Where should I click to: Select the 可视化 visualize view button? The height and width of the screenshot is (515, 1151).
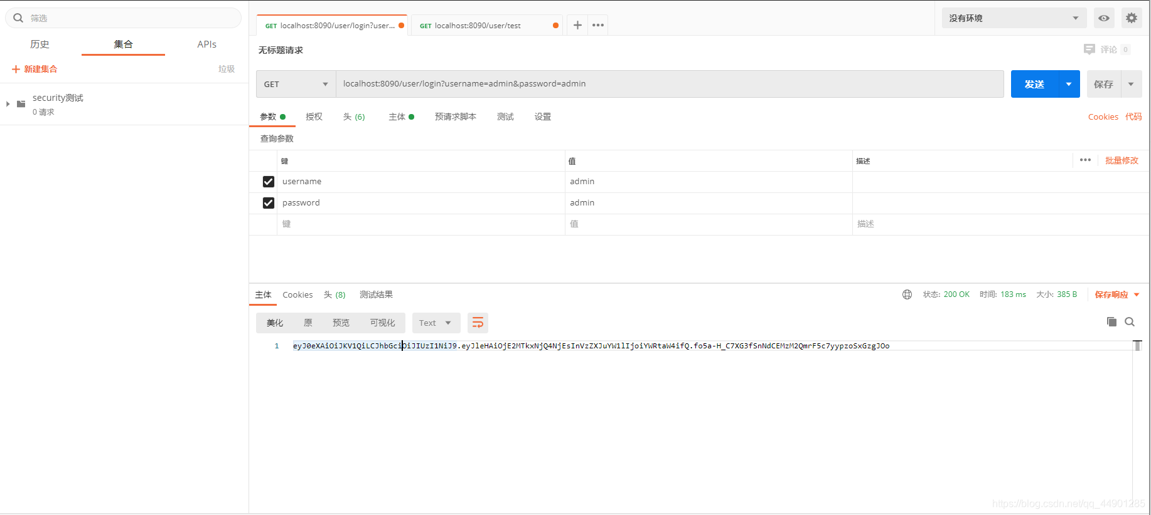coord(382,323)
